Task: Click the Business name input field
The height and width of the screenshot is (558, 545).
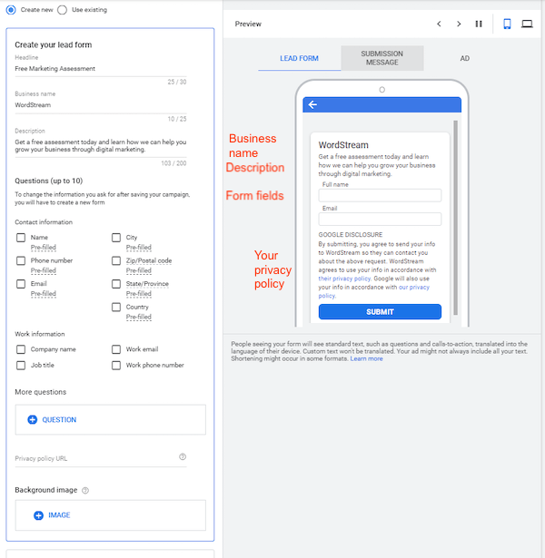Action: pyautogui.click(x=101, y=105)
